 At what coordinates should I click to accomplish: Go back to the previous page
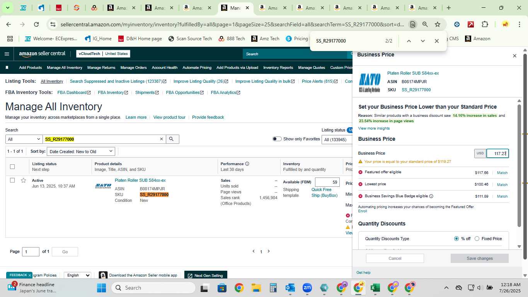point(9,24)
